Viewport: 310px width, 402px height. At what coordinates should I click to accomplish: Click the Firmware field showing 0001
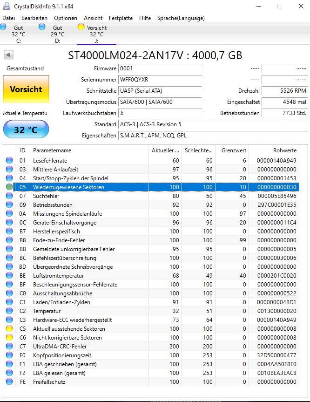(x=160, y=68)
